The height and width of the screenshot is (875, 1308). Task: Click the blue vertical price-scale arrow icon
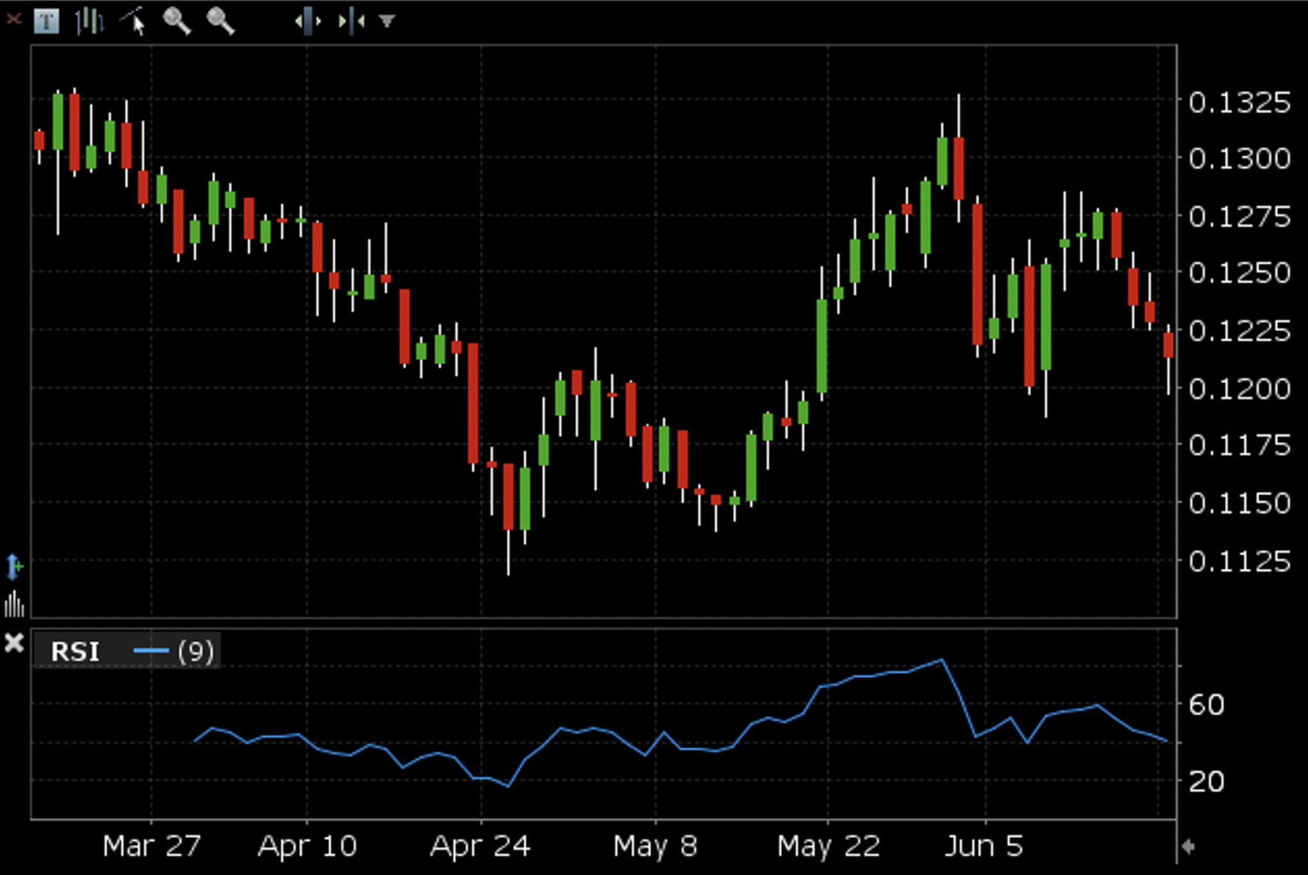13,567
